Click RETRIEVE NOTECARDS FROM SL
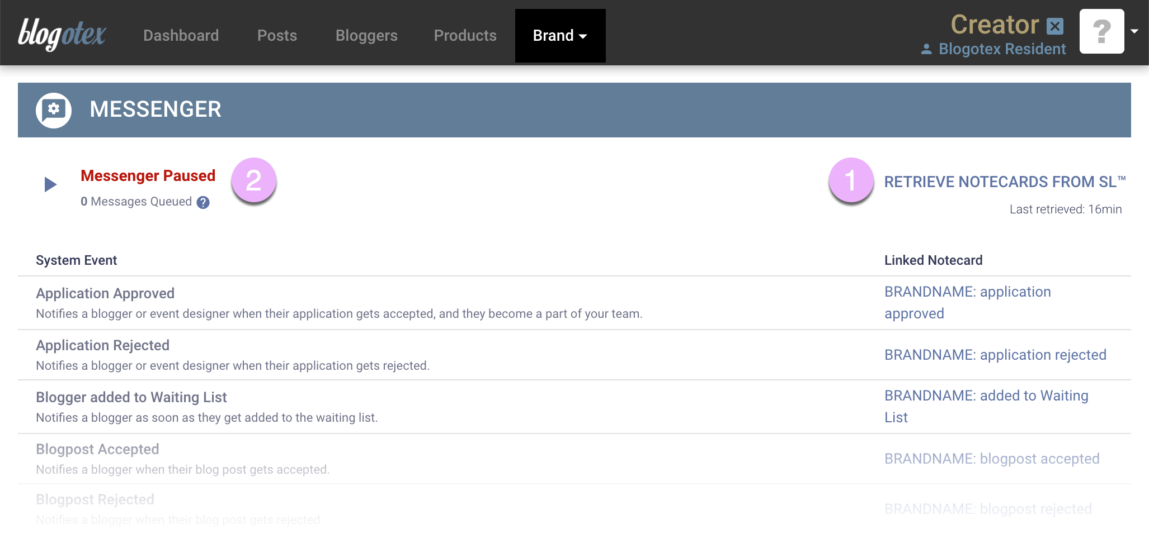1149x534 pixels. pos(1005,182)
